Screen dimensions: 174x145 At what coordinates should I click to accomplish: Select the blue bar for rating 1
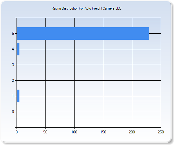(x=18, y=96)
